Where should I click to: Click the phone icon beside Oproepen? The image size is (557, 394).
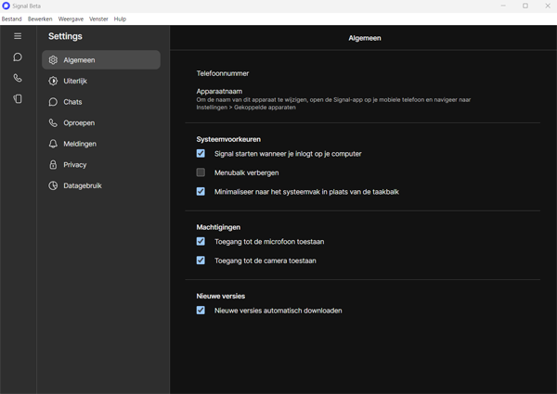click(53, 122)
